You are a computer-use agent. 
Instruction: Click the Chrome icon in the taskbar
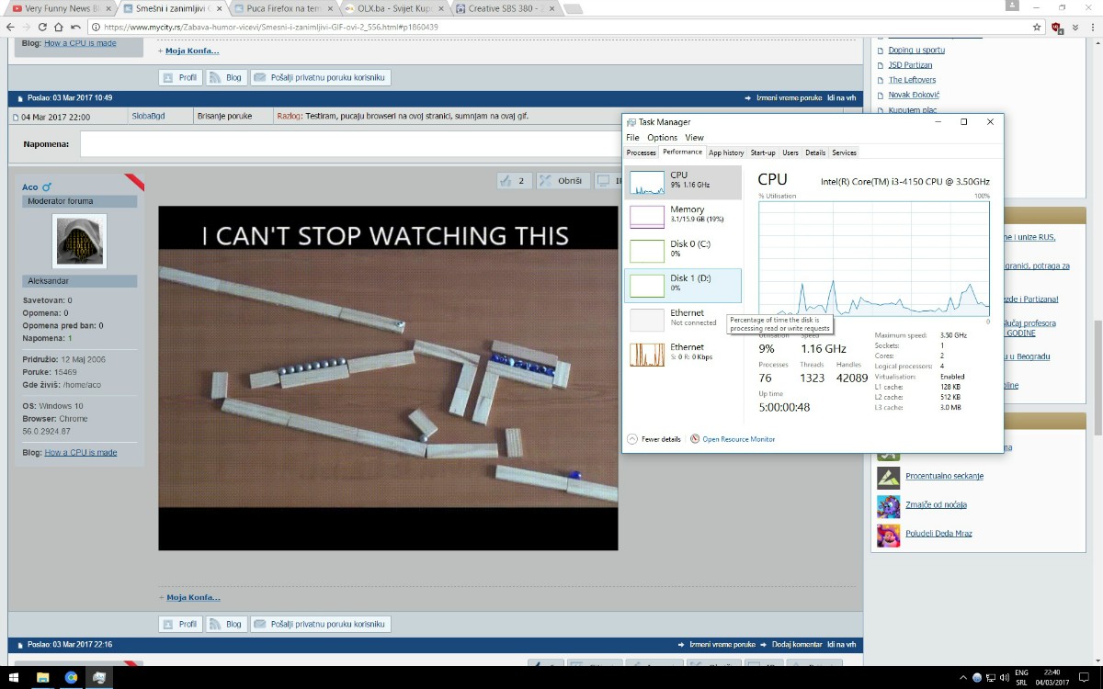pyautogui.click(x=71, y=678)
